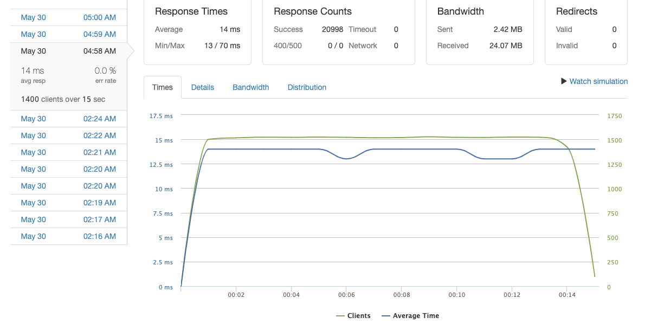The image size is (664, 324).
Task: Click the Response Times card heading
Action: pyautogui.click(x=191, y=11)
